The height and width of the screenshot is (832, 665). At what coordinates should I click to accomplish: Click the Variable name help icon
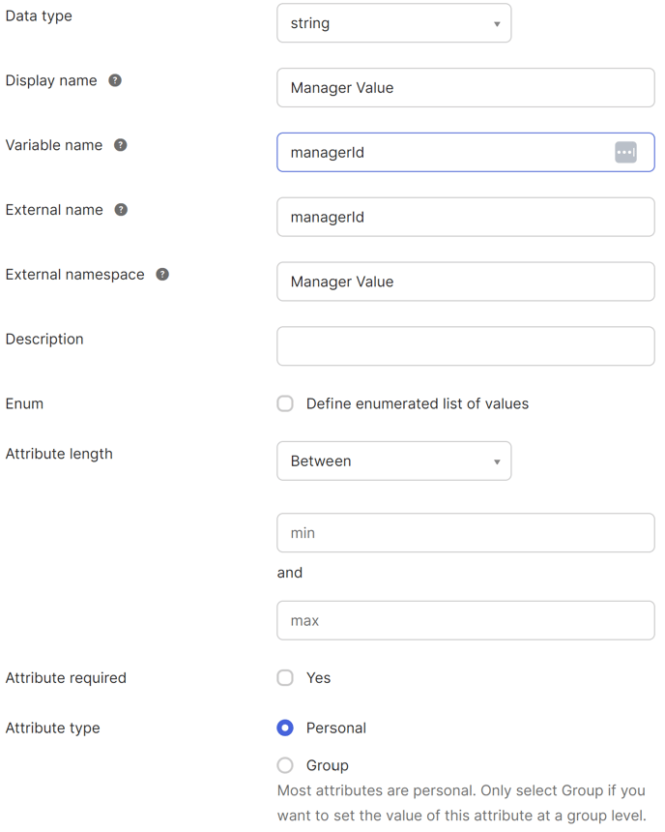pyautogui.click(x=121, y=145)
